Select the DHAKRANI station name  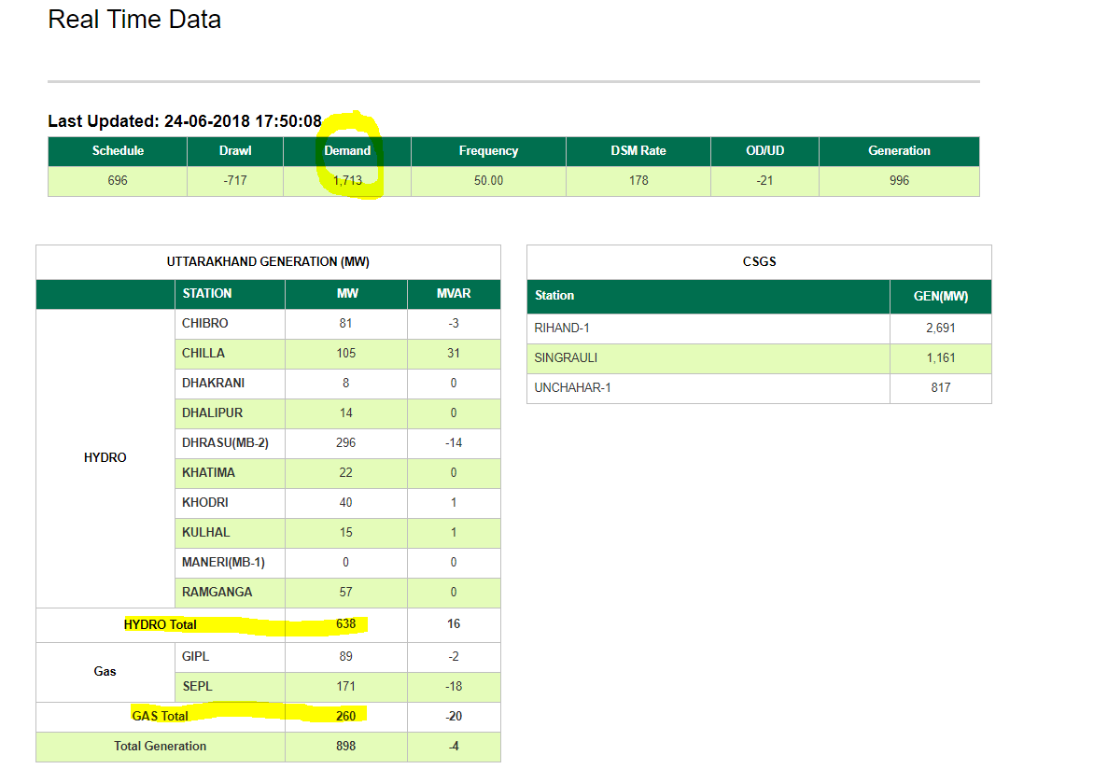click(x=214, y=383)
